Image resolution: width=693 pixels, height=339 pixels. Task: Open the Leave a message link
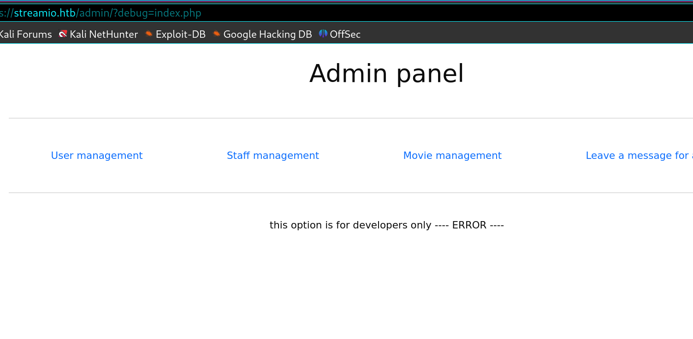coord(639,156)
